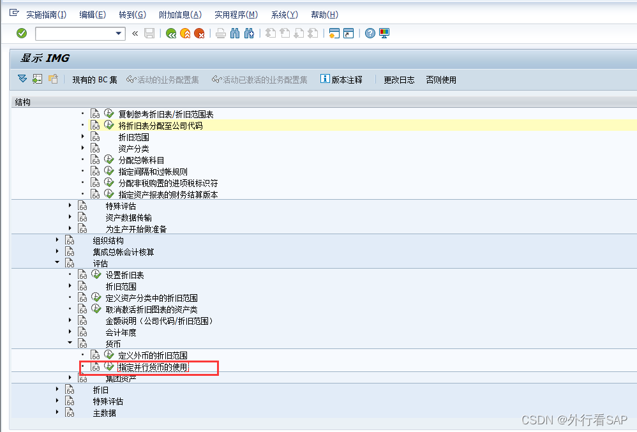
Task: Click the Execute icon beside 指定并行货币的使用
Action: tap(109, 368)
